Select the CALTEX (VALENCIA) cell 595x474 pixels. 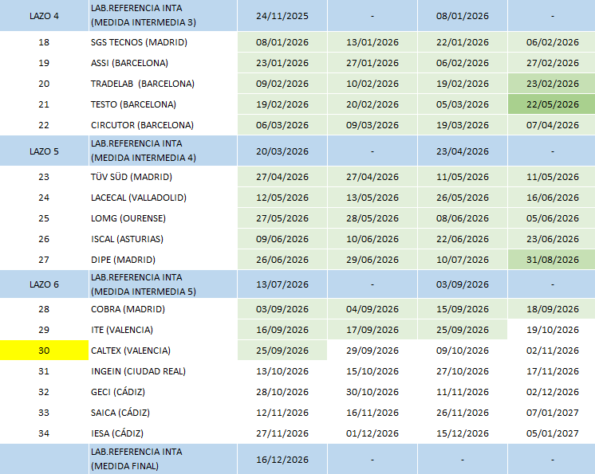pyautogui.click(x=163, y=351)
